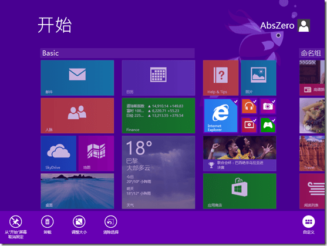Click the AbsZero user account picture
Screen dimensions: 327x246
(304, 25)
